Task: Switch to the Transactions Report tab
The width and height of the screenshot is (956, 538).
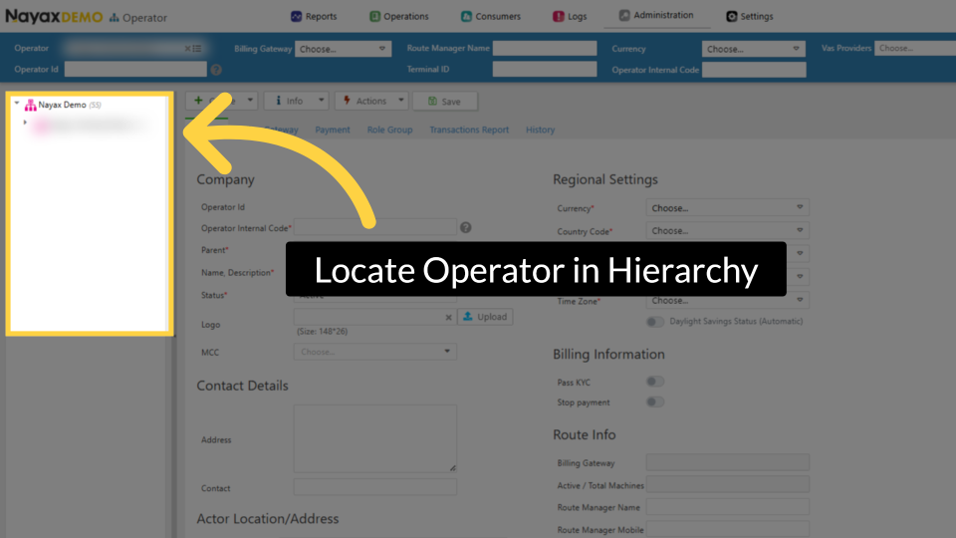Action: (469, 130)
